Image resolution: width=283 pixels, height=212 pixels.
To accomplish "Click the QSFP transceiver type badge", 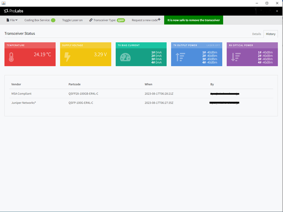I will (x=121, y=20).
